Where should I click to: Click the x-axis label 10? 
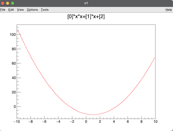pyautogui.click(x=155, y=122)
